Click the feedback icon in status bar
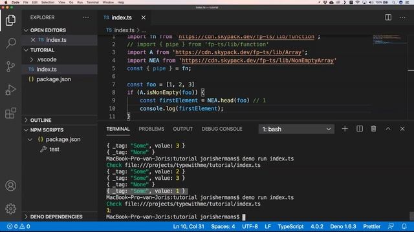414x232 pixels. 391,226
